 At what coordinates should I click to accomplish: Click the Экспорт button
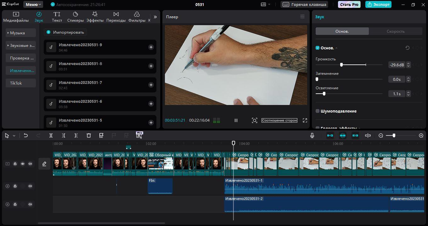tap(378, 4)
